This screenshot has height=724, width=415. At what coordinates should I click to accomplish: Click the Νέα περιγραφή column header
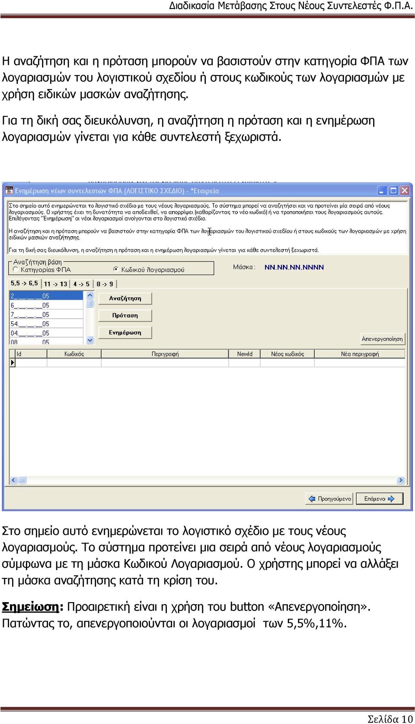pos(360,354)
